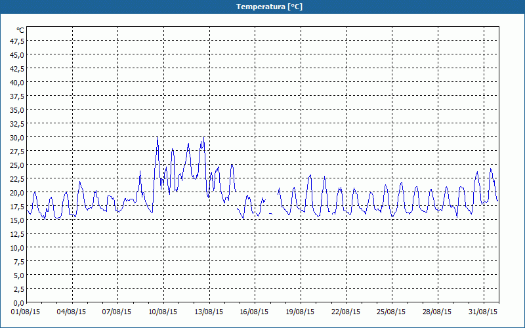Click the 32,5 y-axis label

pos(18,124)
